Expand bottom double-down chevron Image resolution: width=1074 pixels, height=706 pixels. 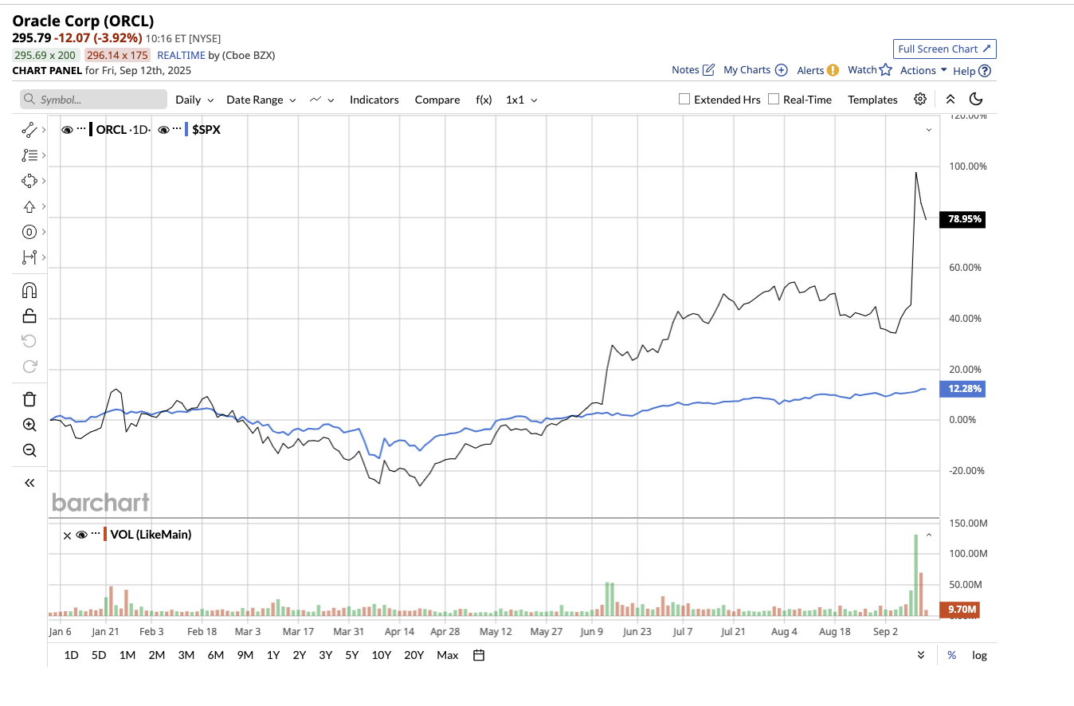point(921,655)
